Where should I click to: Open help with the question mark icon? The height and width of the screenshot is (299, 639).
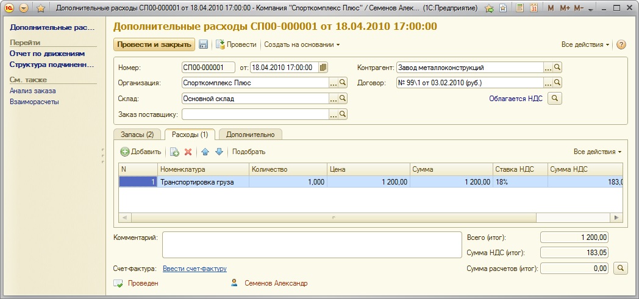click(621, 44)
